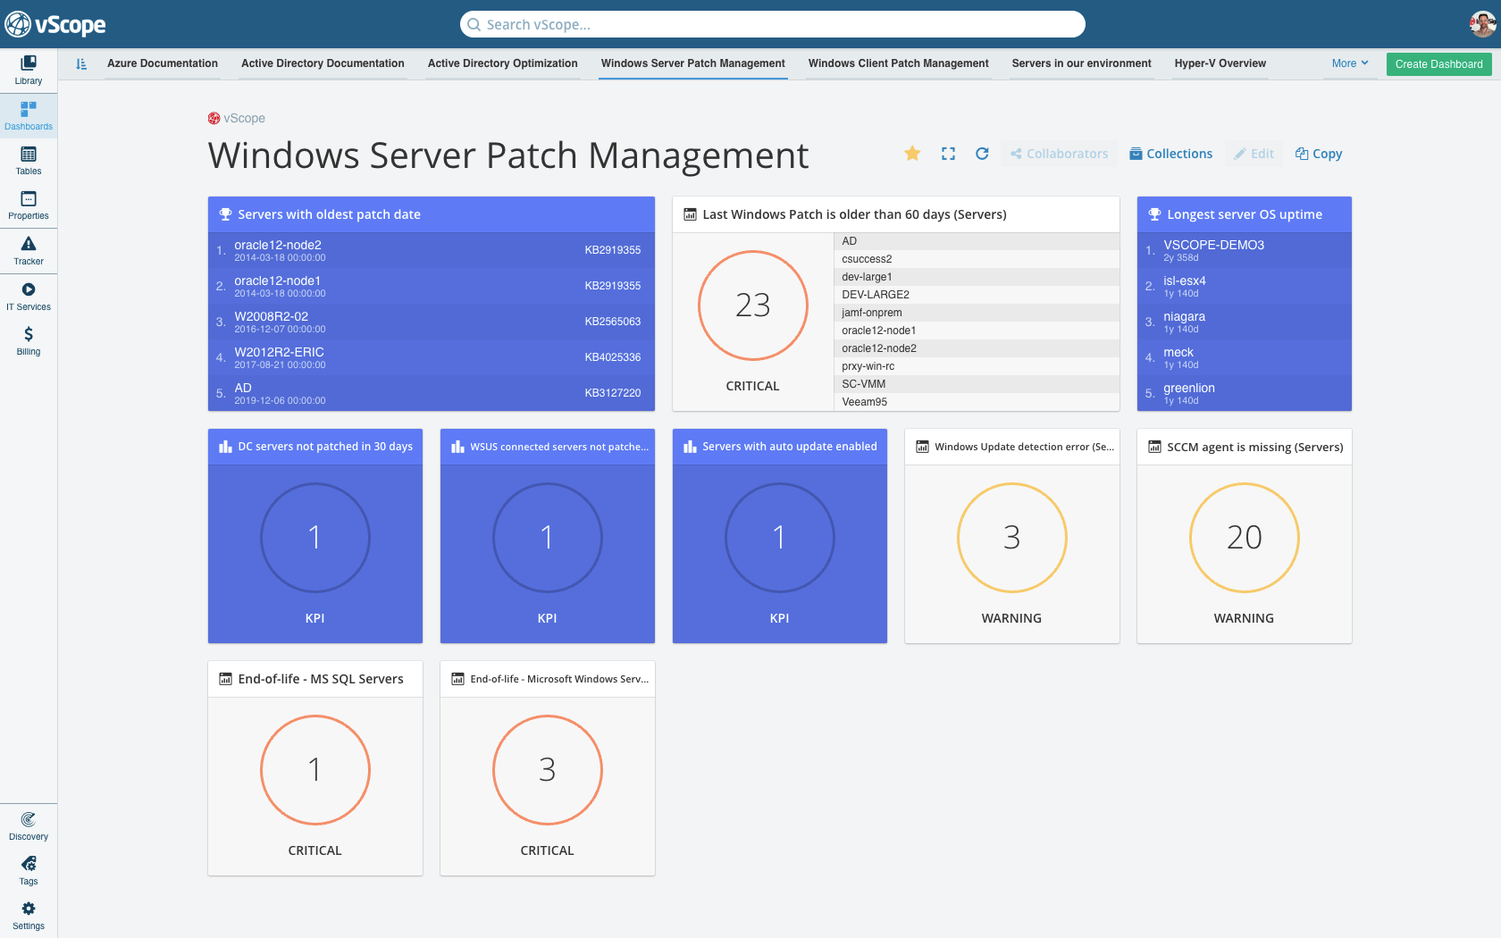This screenshot has width=1501, height=938.
Task: Click the Edit dashboard button
Action: point(1254,154)
